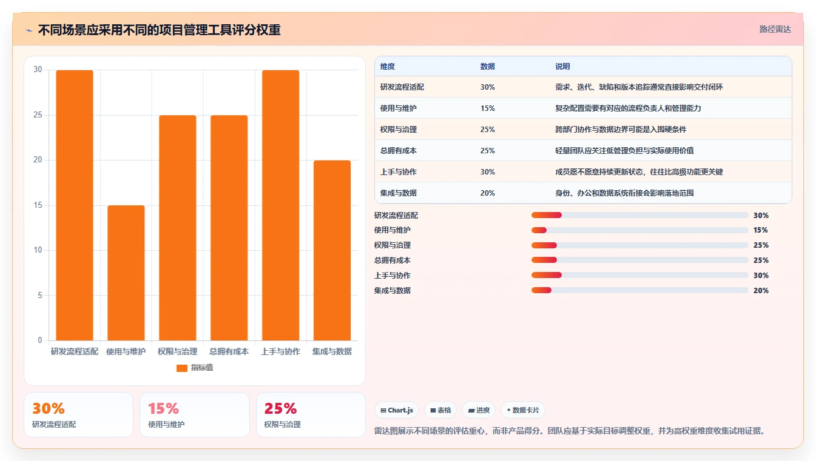Image resolution: width=816 pixels, height=461 pixels.
Task: Click the description starting with 复杂配置需要
Action: [628, 108]
